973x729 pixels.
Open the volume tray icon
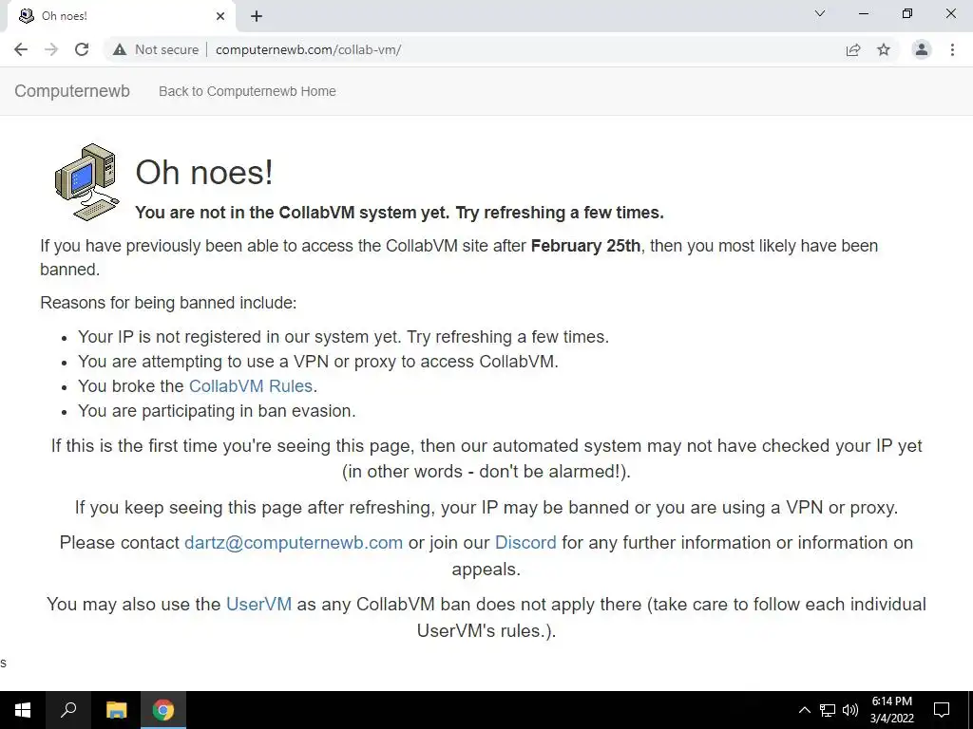[x=850, y=710]
